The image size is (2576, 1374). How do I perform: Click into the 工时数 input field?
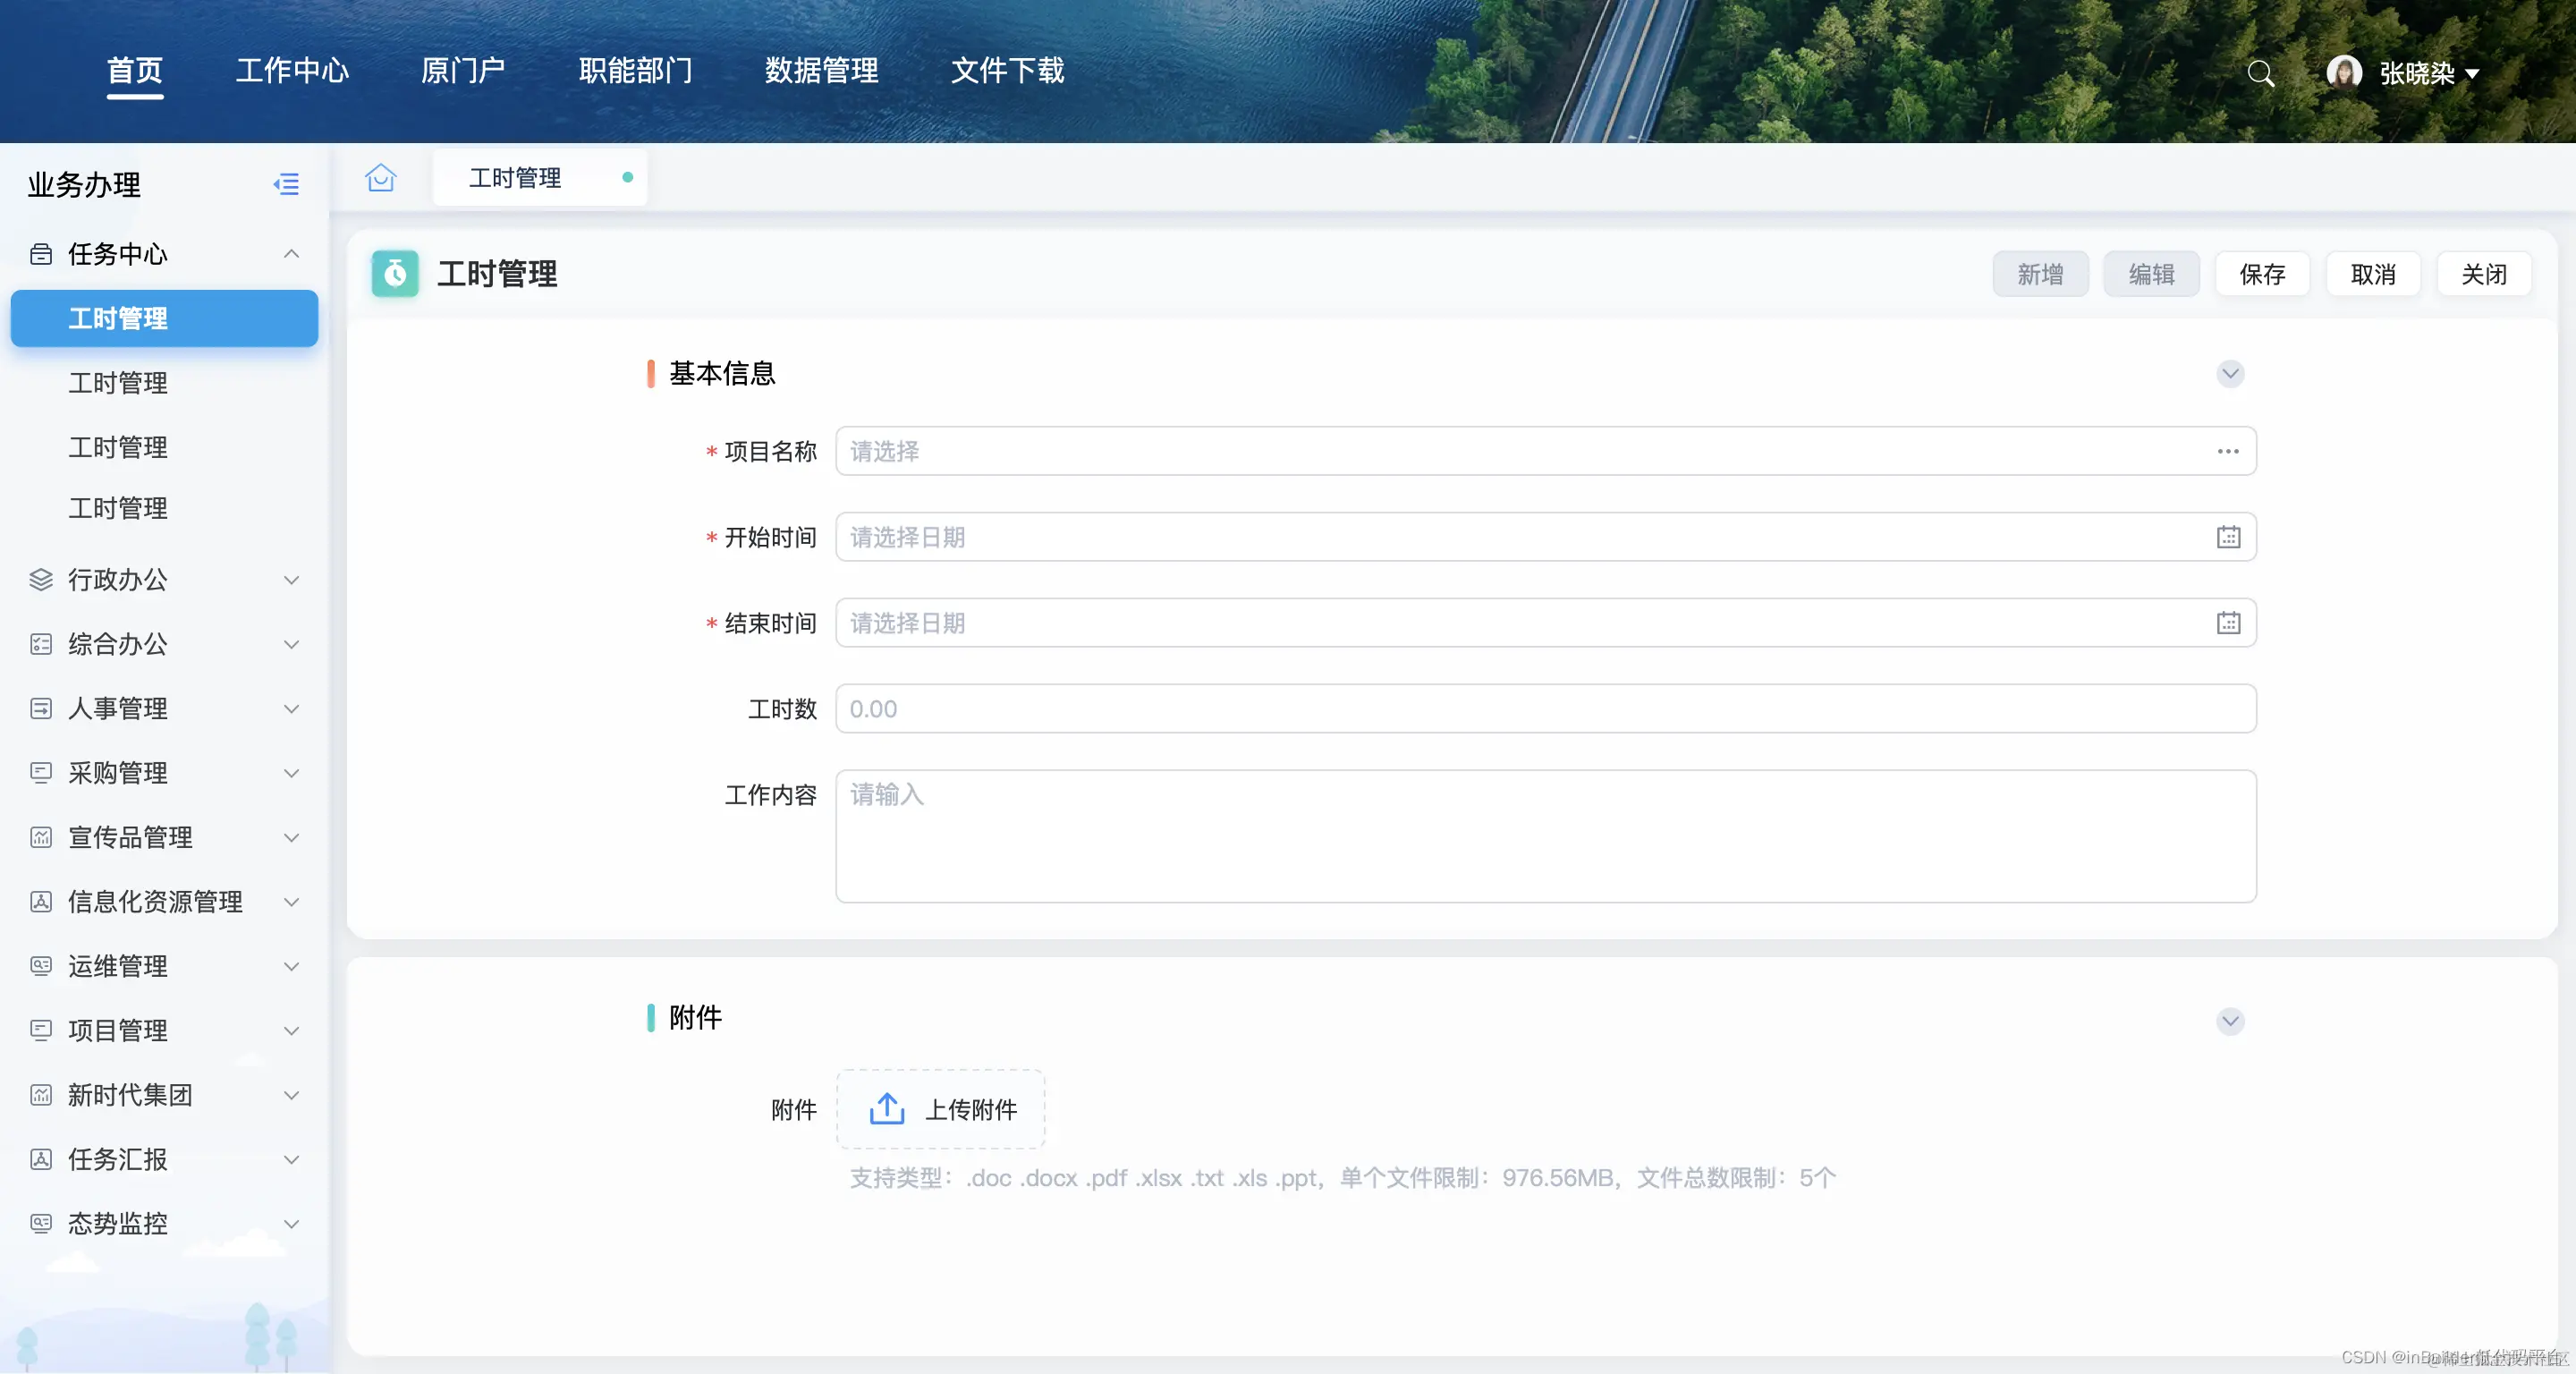click(x=1545, y=709)
